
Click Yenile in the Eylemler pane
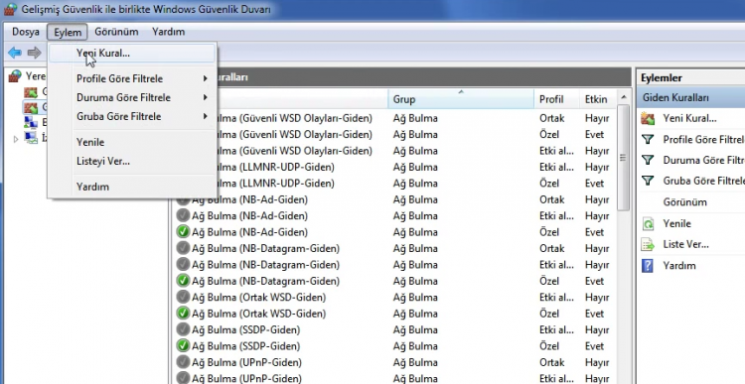coord(677,223)
